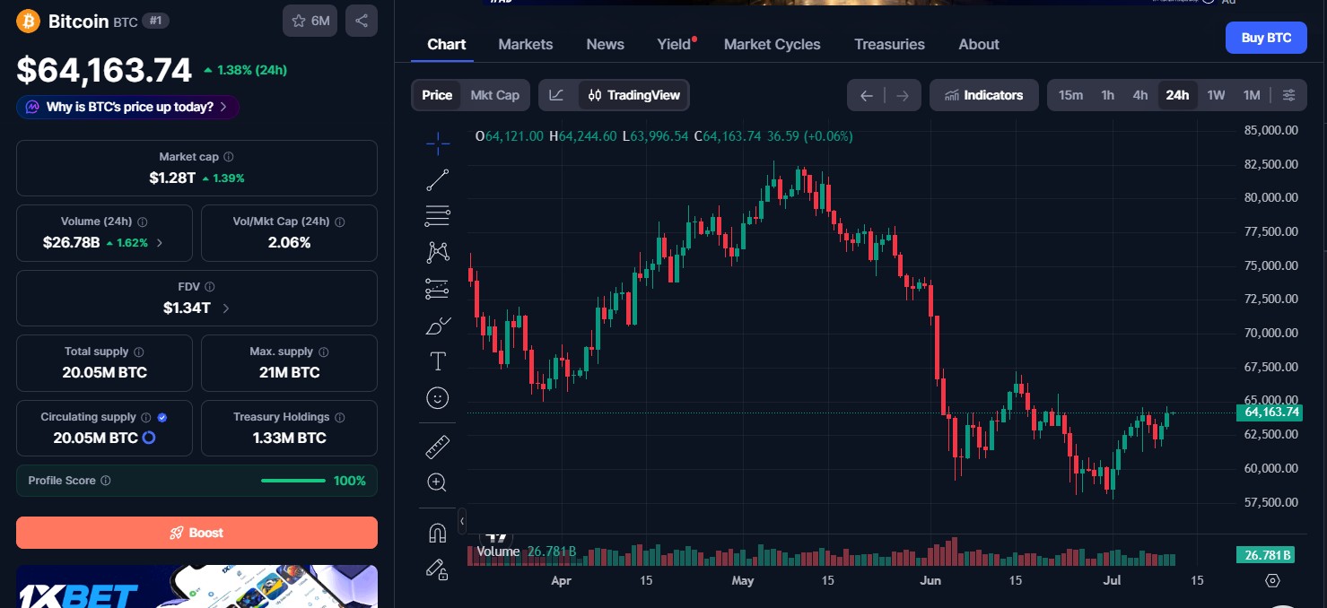The width and height of the screenshot is (1327, 608).
Task: Select the trend line drawing tool
Action: tap(438, 179)
